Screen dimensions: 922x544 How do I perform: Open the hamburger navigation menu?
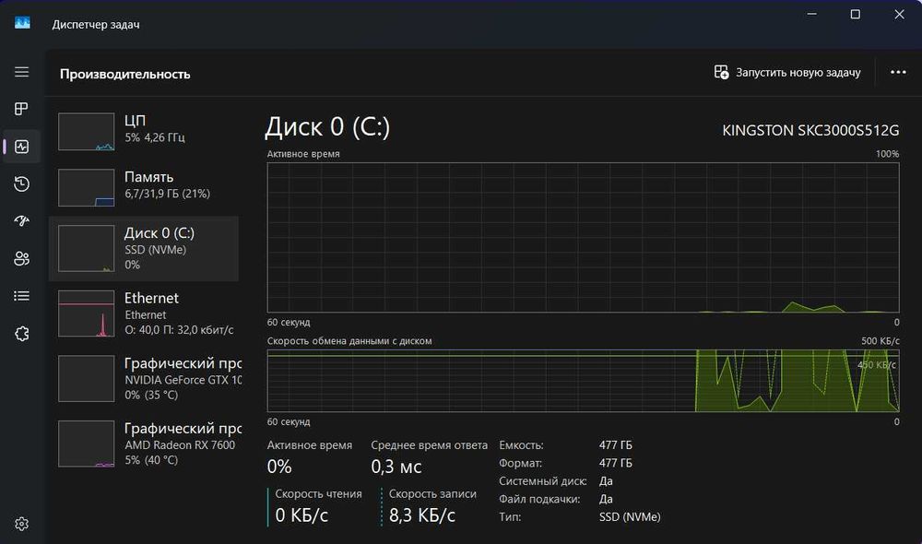22,72
